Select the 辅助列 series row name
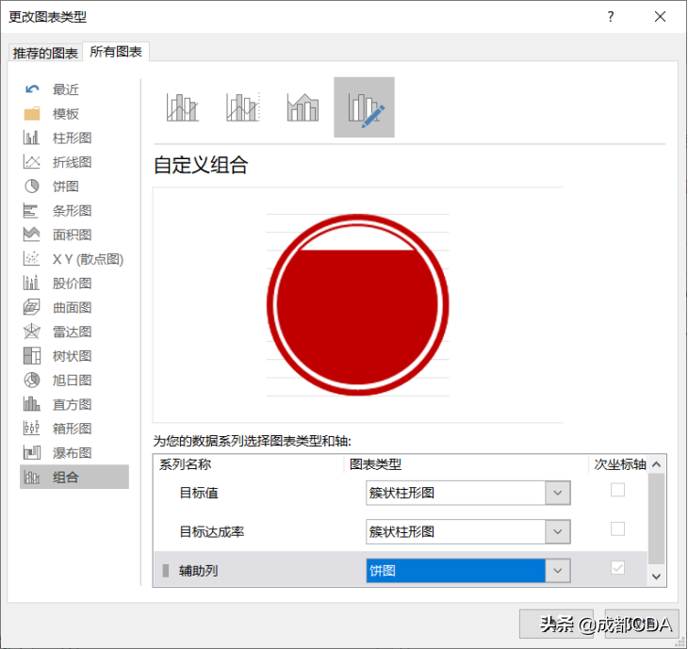Screen dimensions: 688x649 pyautogui.click(x=198, y=571)
